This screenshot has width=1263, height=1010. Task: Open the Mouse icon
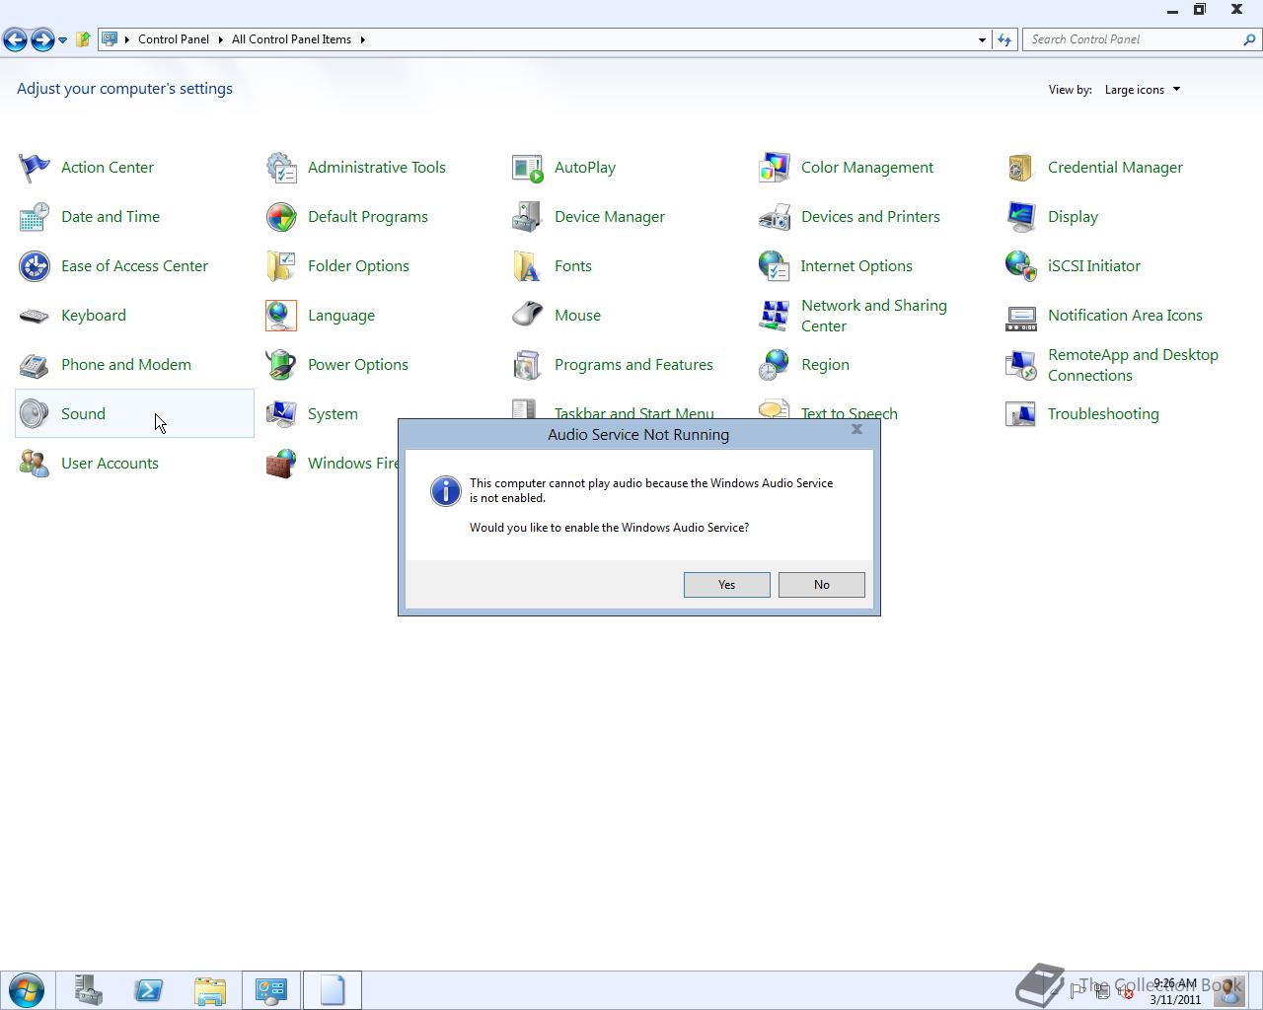pyautogui.click(x=528, y=316)
